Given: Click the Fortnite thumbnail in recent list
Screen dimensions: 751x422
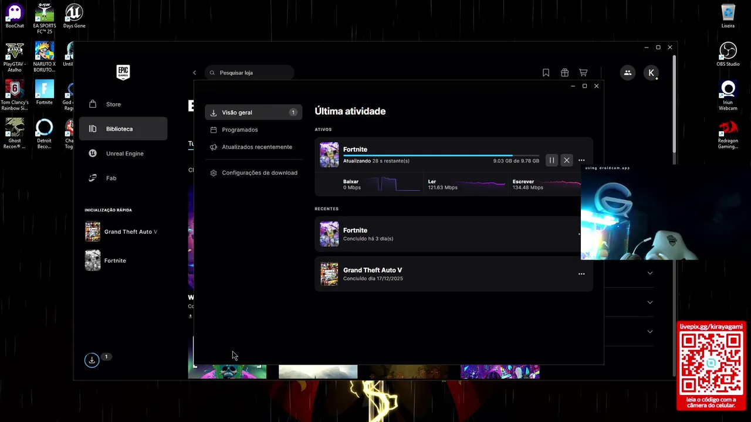Looking at the screenshot, I should [x=329, y=234].
